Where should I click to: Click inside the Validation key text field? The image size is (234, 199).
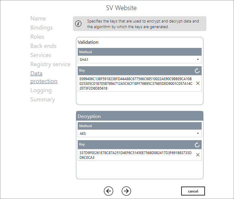click(x=136, y=83)
